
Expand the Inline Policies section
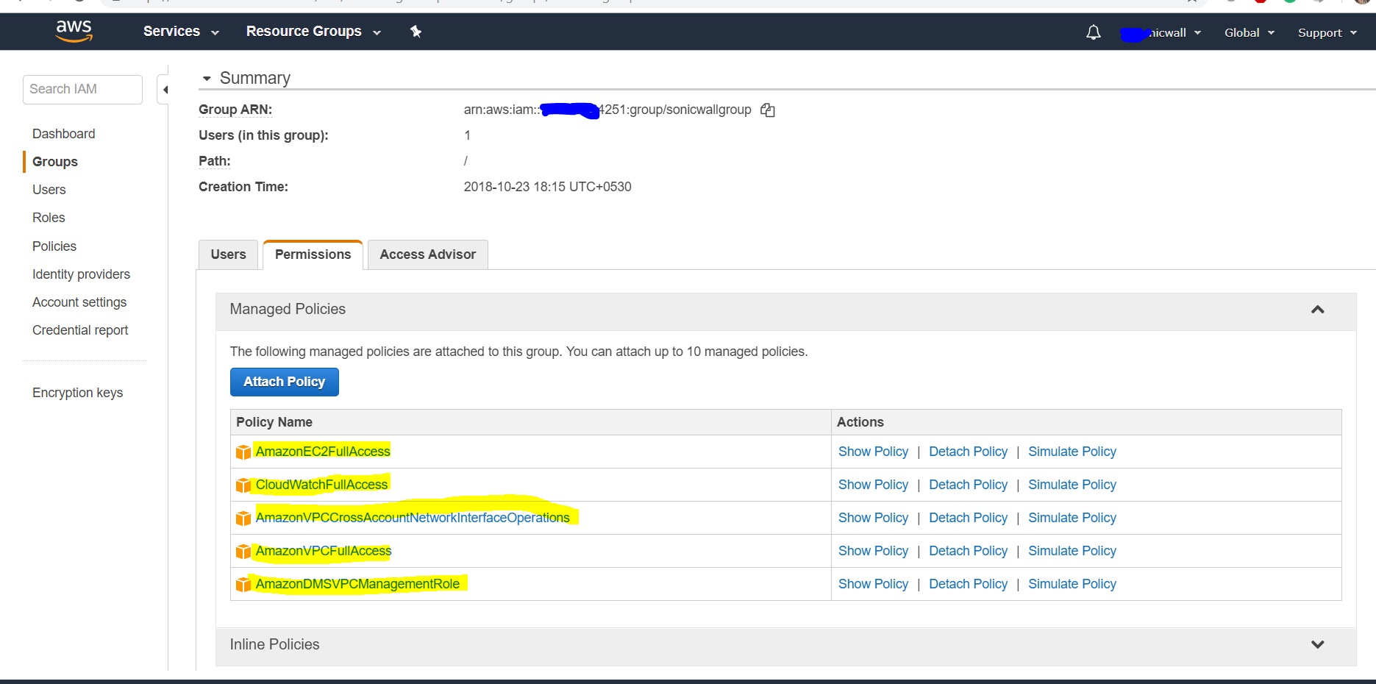[1317, 645]
